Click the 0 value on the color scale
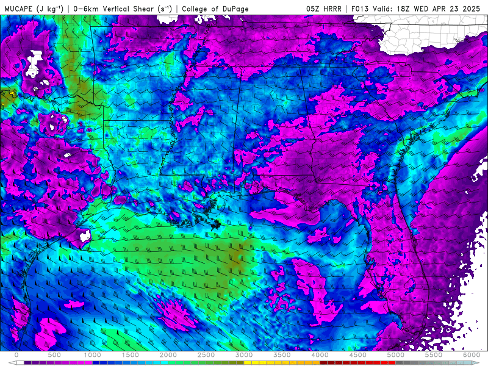Screen dimensions: 488x366 coord(16,355)
